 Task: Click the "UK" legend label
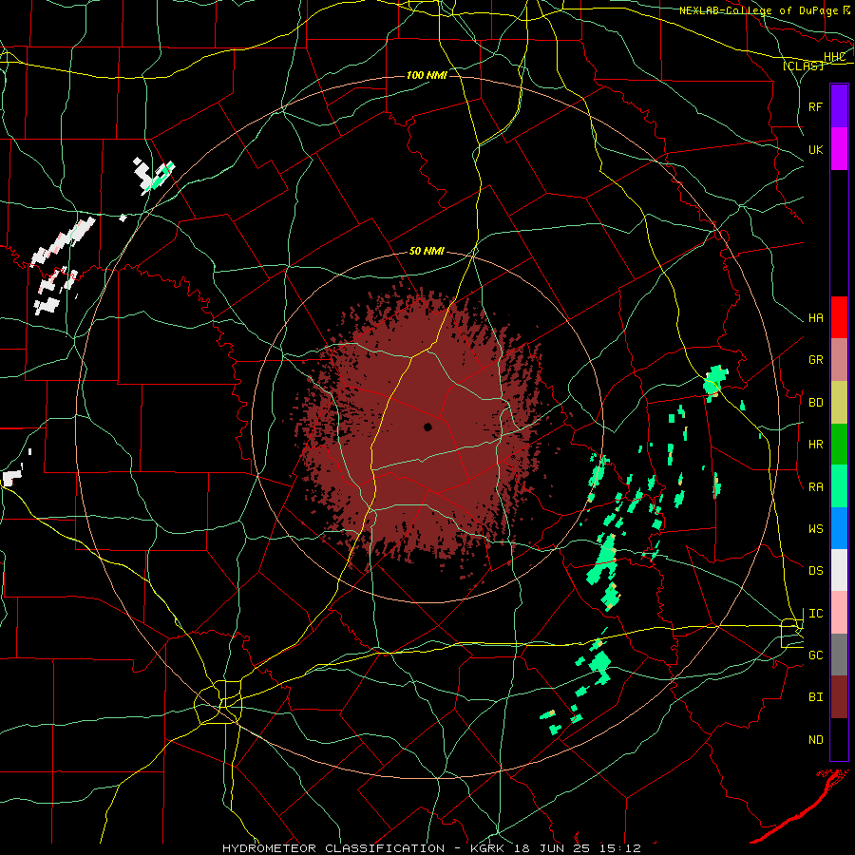tap(815, 150)
